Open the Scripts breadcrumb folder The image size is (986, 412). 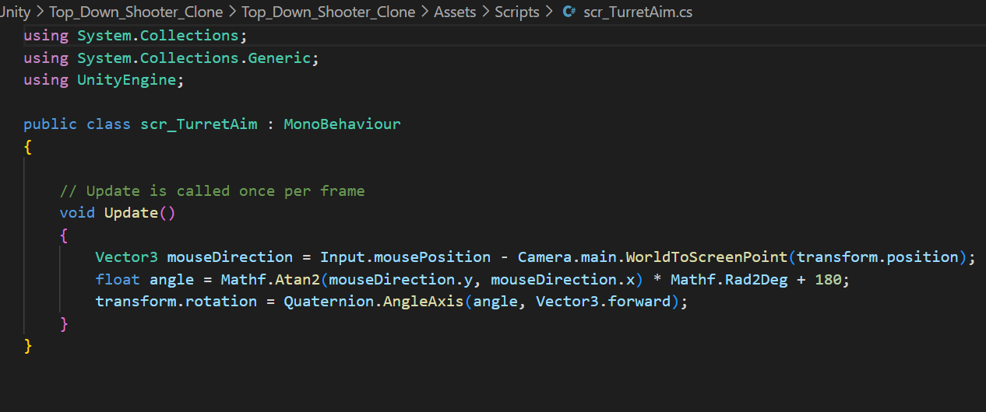(517, 12)
